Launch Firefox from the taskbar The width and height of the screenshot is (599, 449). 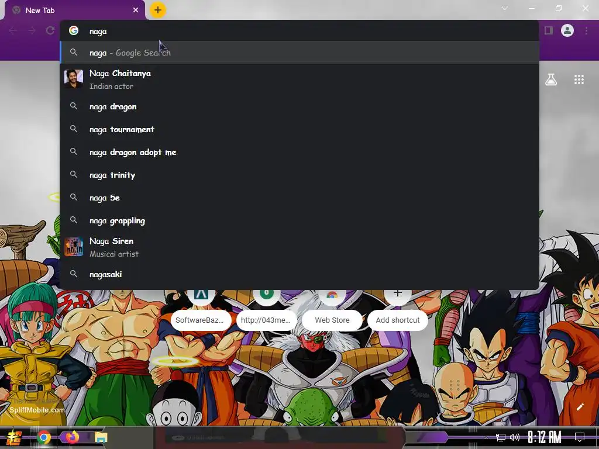(x=73, y=437)
